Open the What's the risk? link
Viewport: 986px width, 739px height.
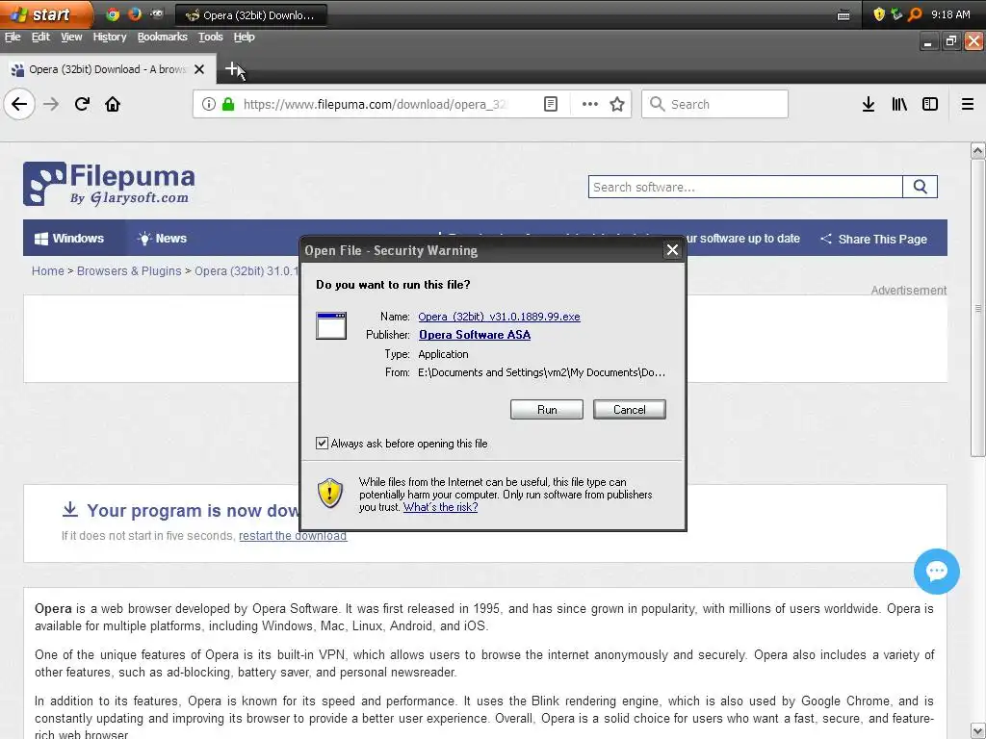point(440,507)
